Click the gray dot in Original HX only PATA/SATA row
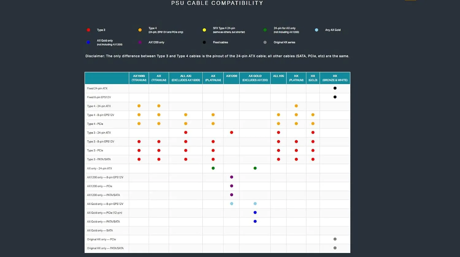Viewport: 460px width, 257px height. pos(335,248)
